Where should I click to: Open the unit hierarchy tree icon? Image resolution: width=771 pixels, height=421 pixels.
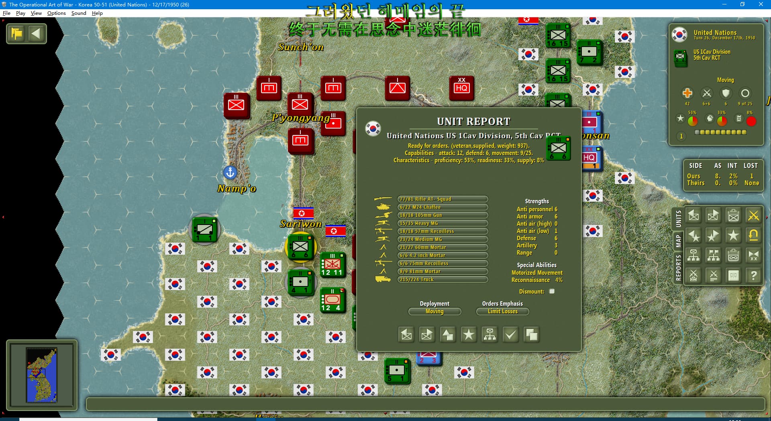point(693,255)
